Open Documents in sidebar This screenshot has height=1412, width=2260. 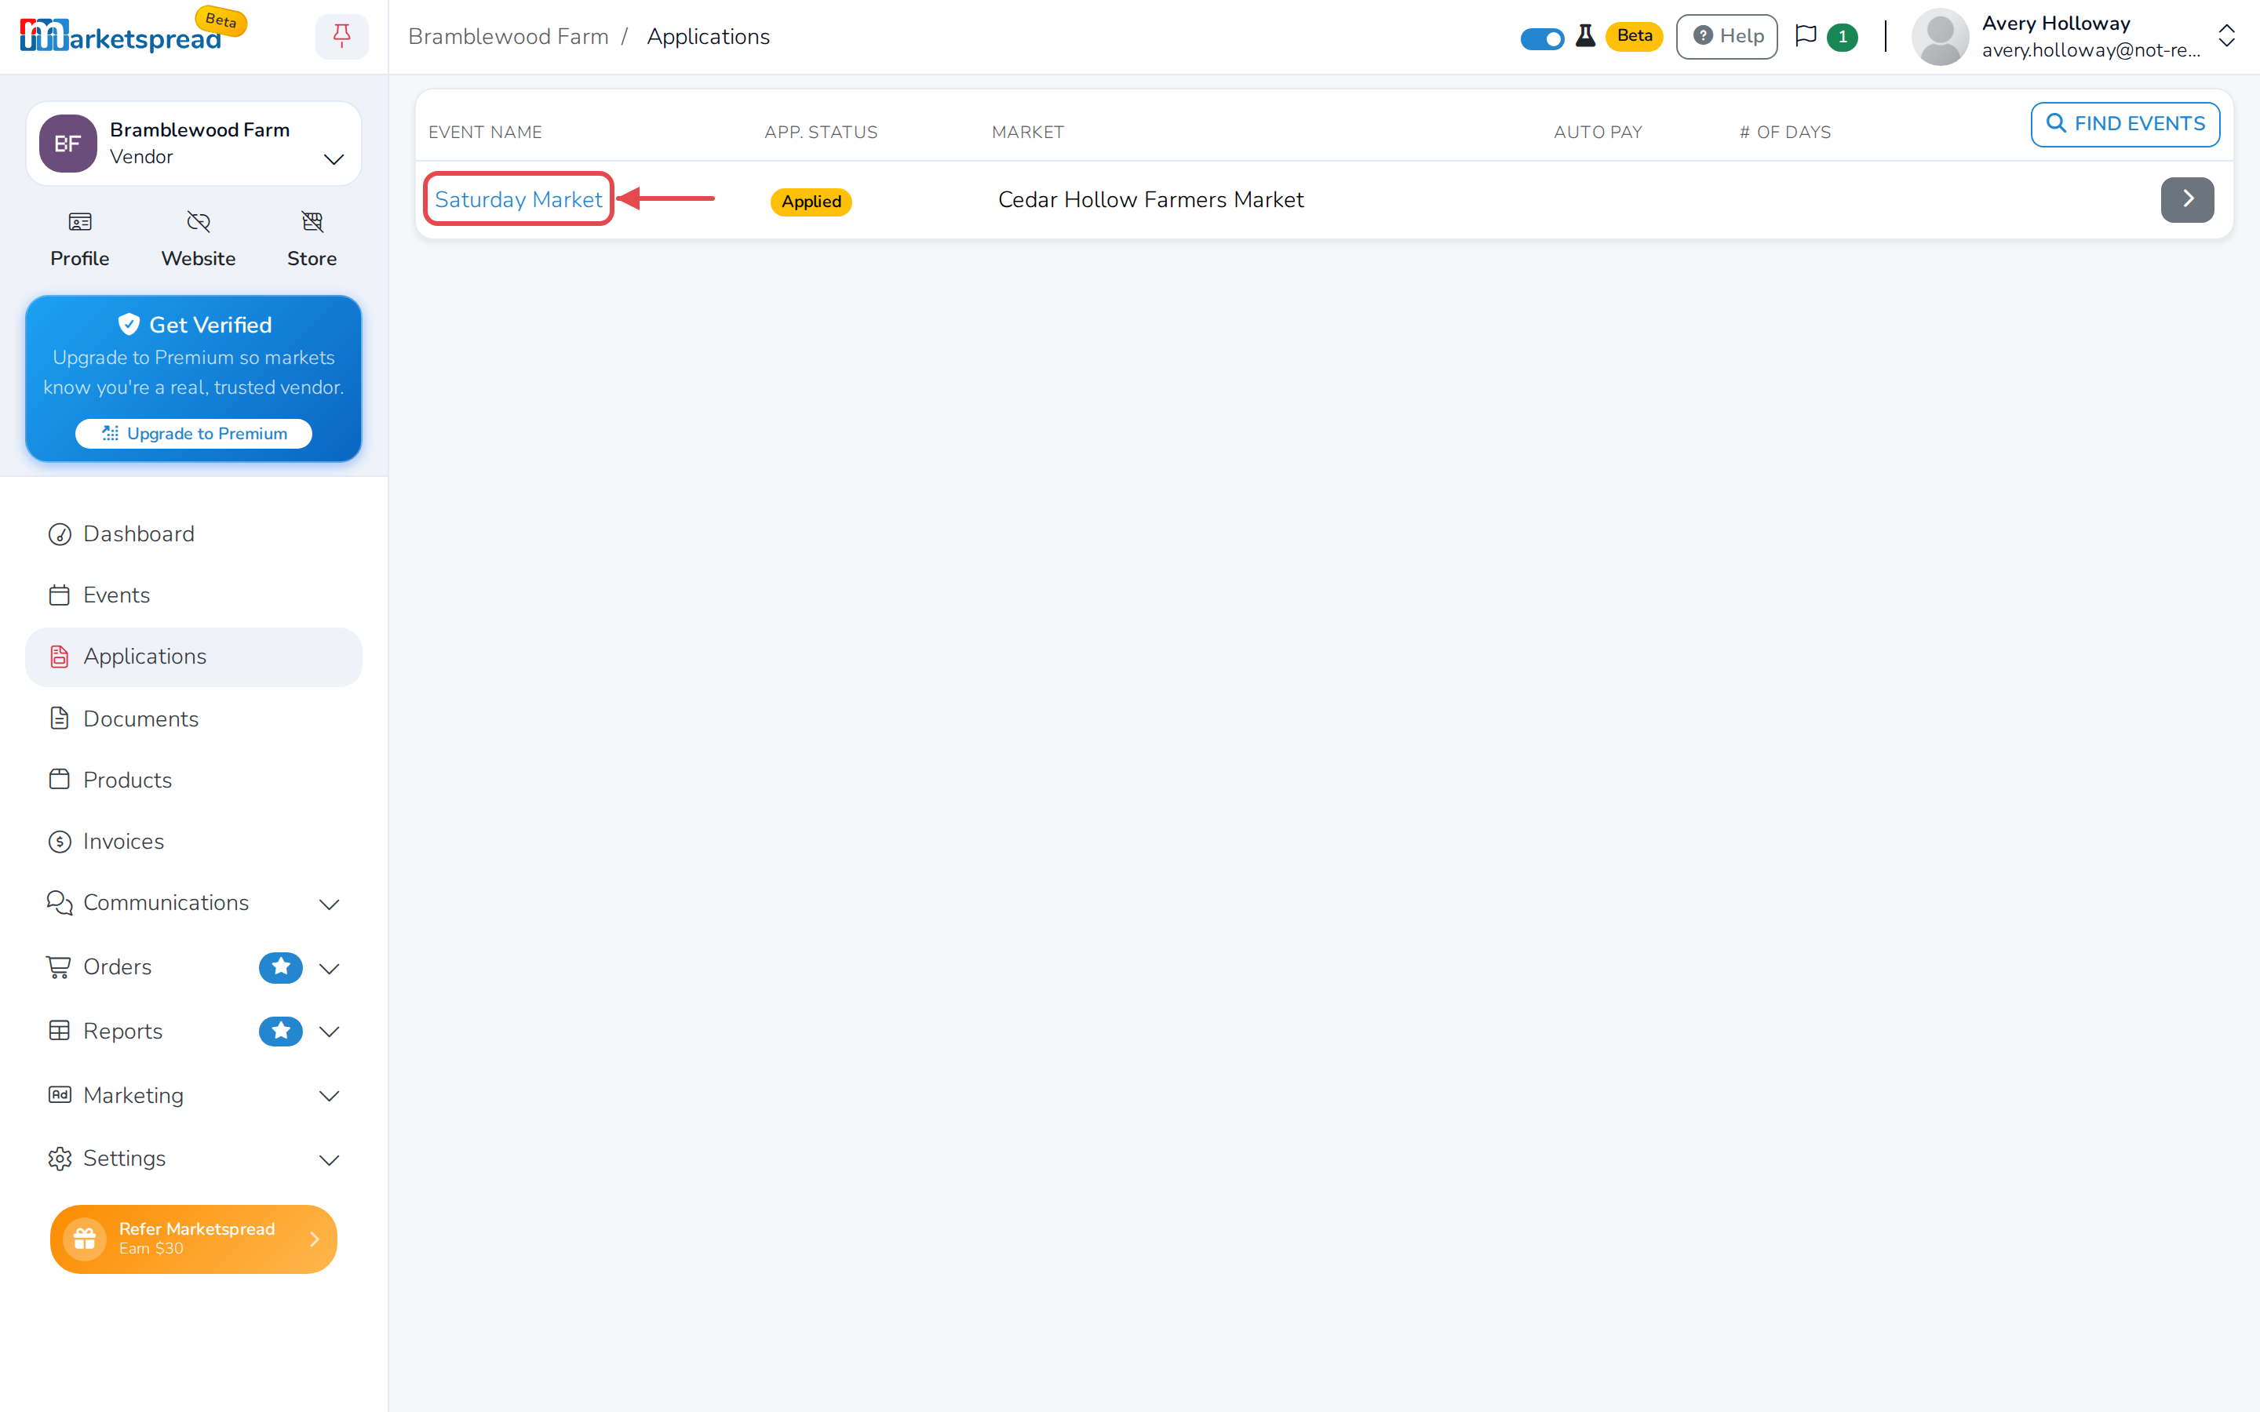click(x=193, y=718)
